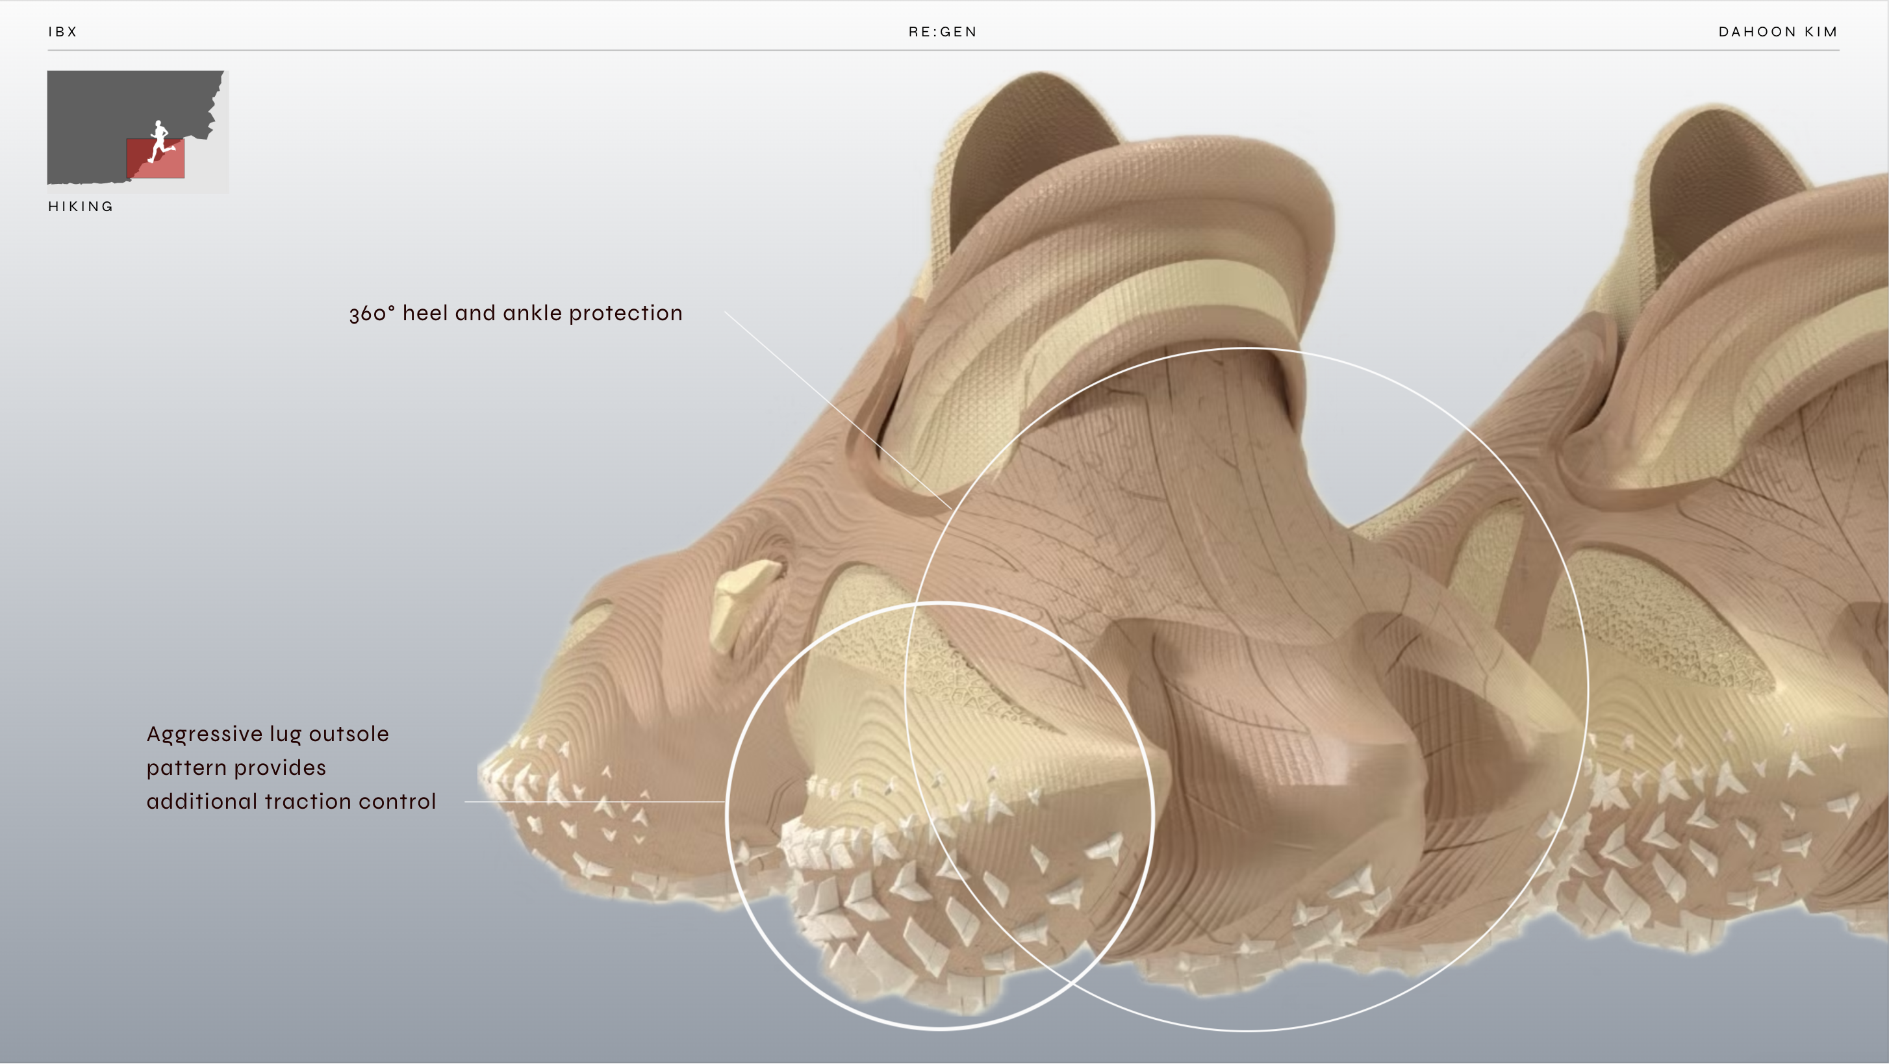This screenshot has width=1889, height=1064.
Task: Click the 'additional traction control' text line
Action: [291, 802]
